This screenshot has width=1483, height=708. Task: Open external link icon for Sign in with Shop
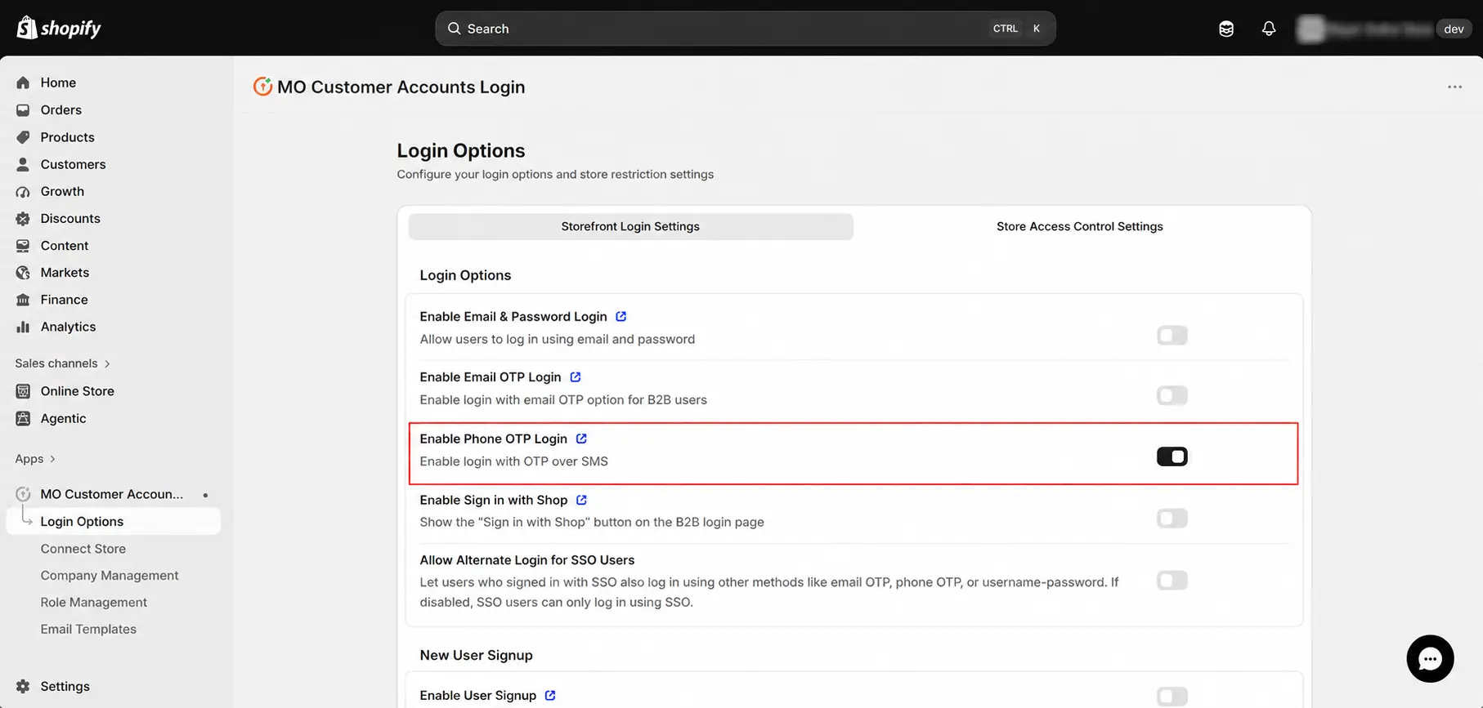tap(581, 500)
